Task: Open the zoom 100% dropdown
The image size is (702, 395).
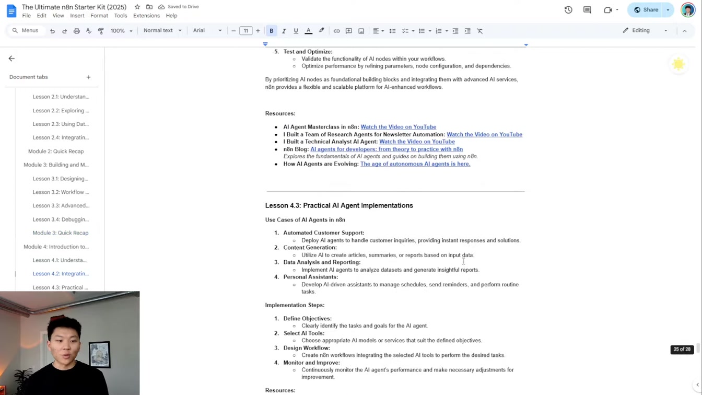Action: click(x=121, y=31)
